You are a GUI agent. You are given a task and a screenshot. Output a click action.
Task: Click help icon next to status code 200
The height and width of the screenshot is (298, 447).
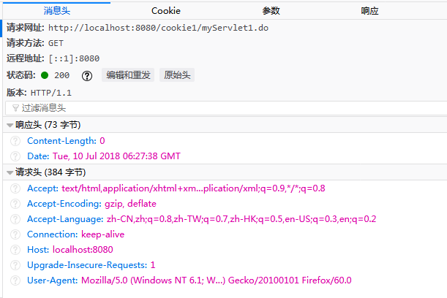(87, 75)
